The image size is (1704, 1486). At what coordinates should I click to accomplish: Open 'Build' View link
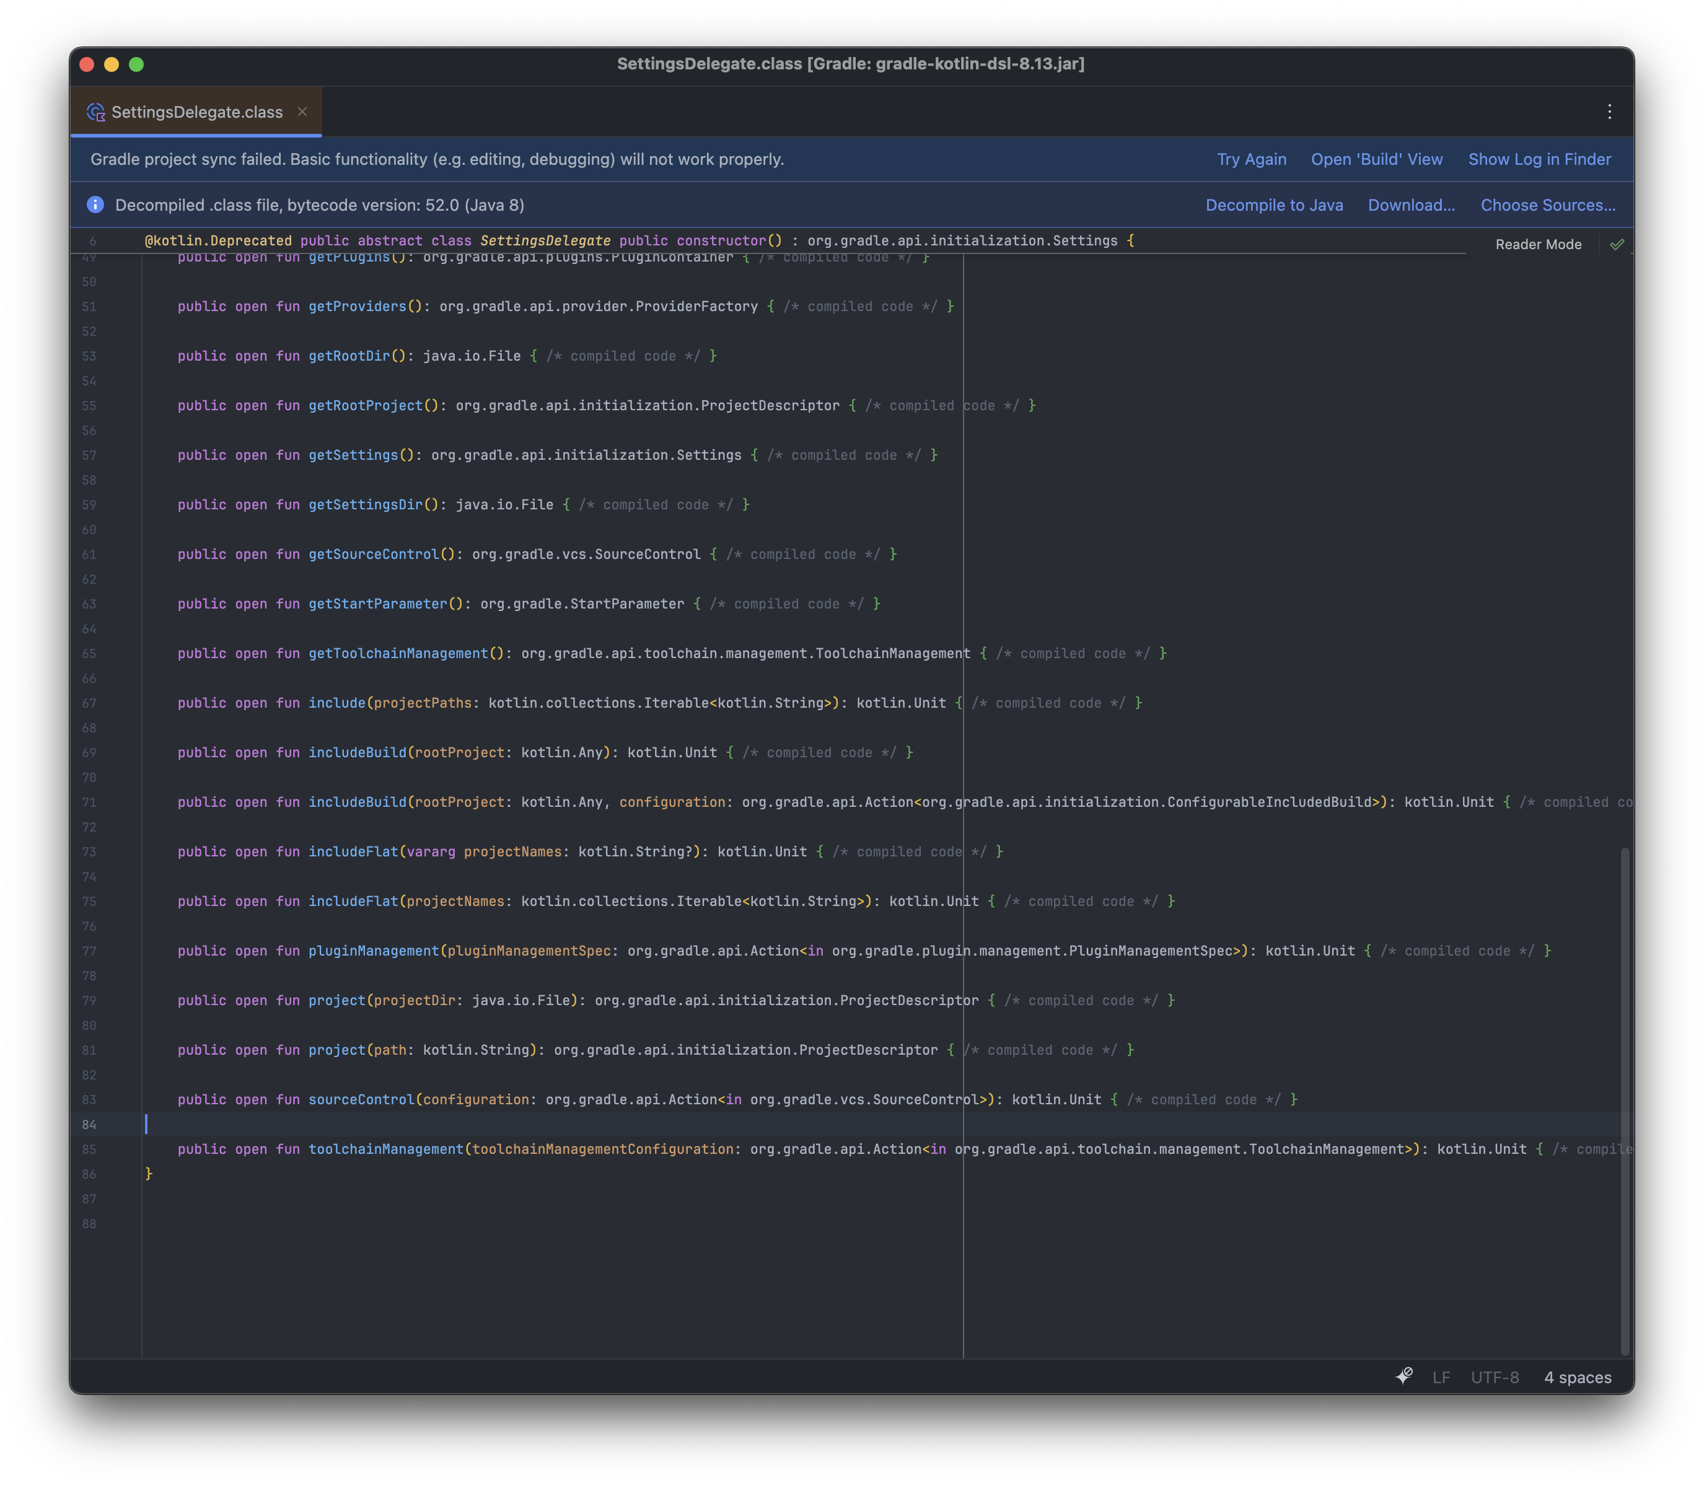click(1376, 159)
